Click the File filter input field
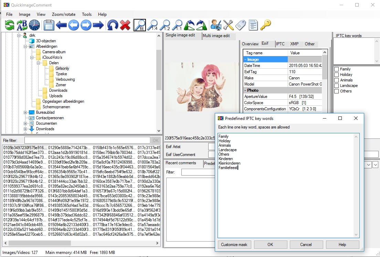Screen dimensions: 380x257 [x=87, y=141]
